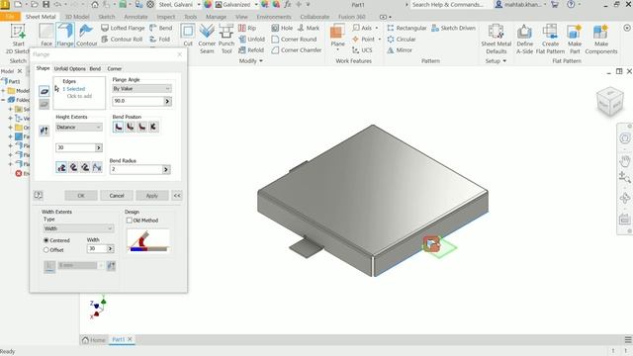Click the Search Help & Commands box
The image size is (633, 356).
[448, 4]
